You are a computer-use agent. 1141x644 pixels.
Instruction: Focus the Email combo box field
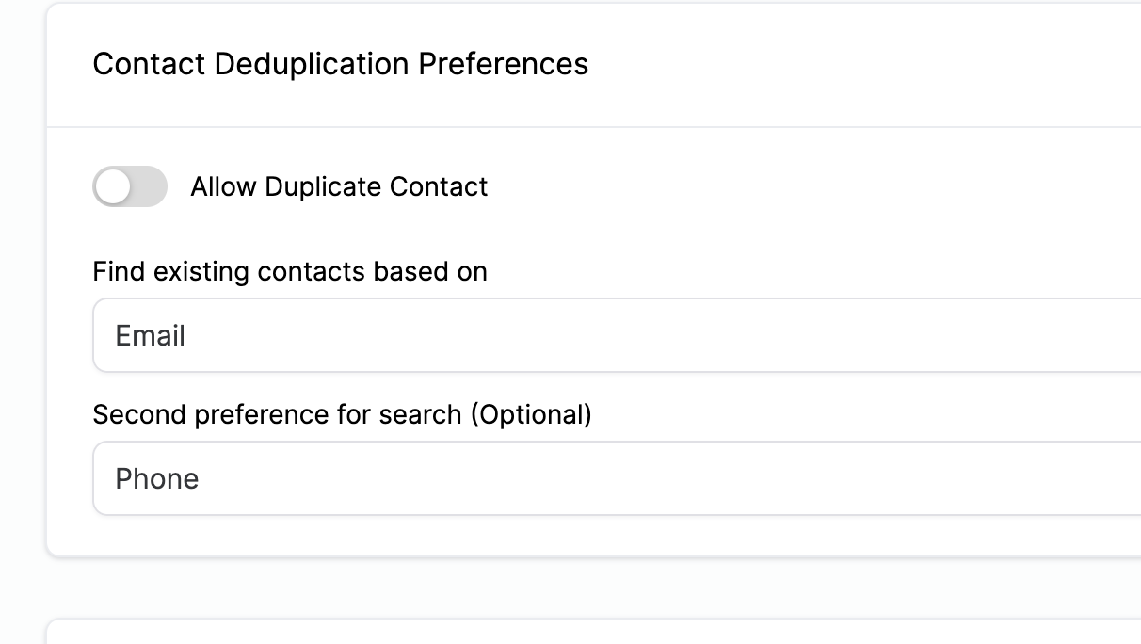click(617, 335)
